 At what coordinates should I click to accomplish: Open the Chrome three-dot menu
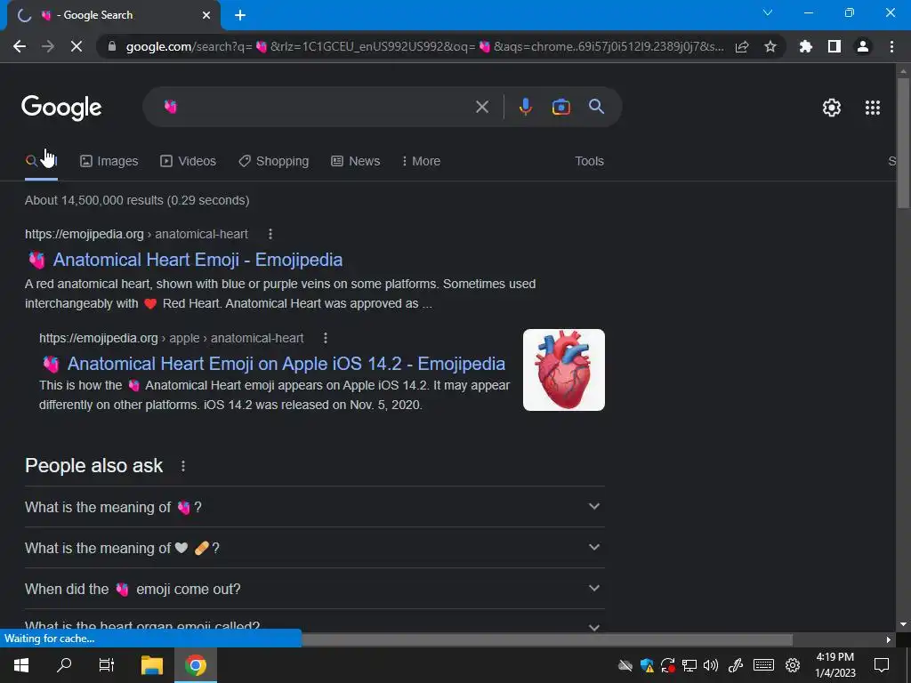click(x=891, y=46)
